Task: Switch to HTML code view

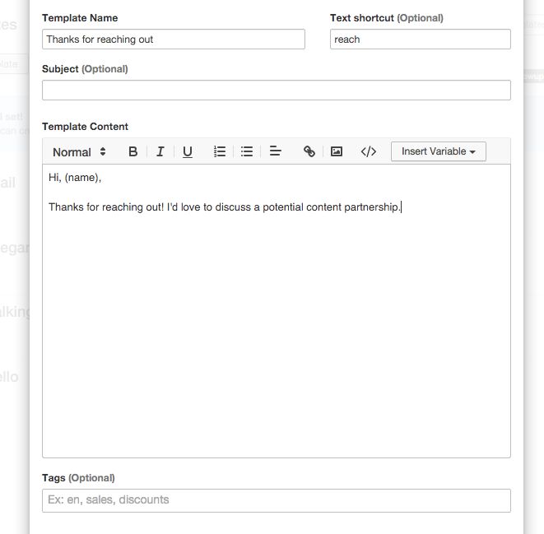Action: click(369, 151)
